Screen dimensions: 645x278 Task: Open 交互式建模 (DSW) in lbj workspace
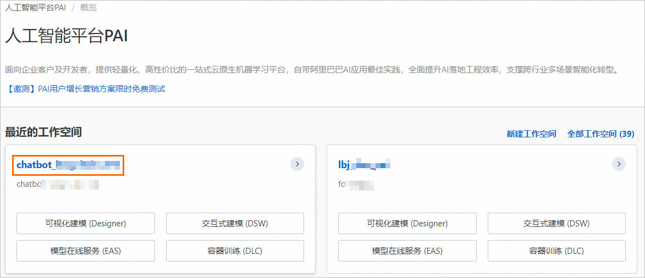point(556,223)
